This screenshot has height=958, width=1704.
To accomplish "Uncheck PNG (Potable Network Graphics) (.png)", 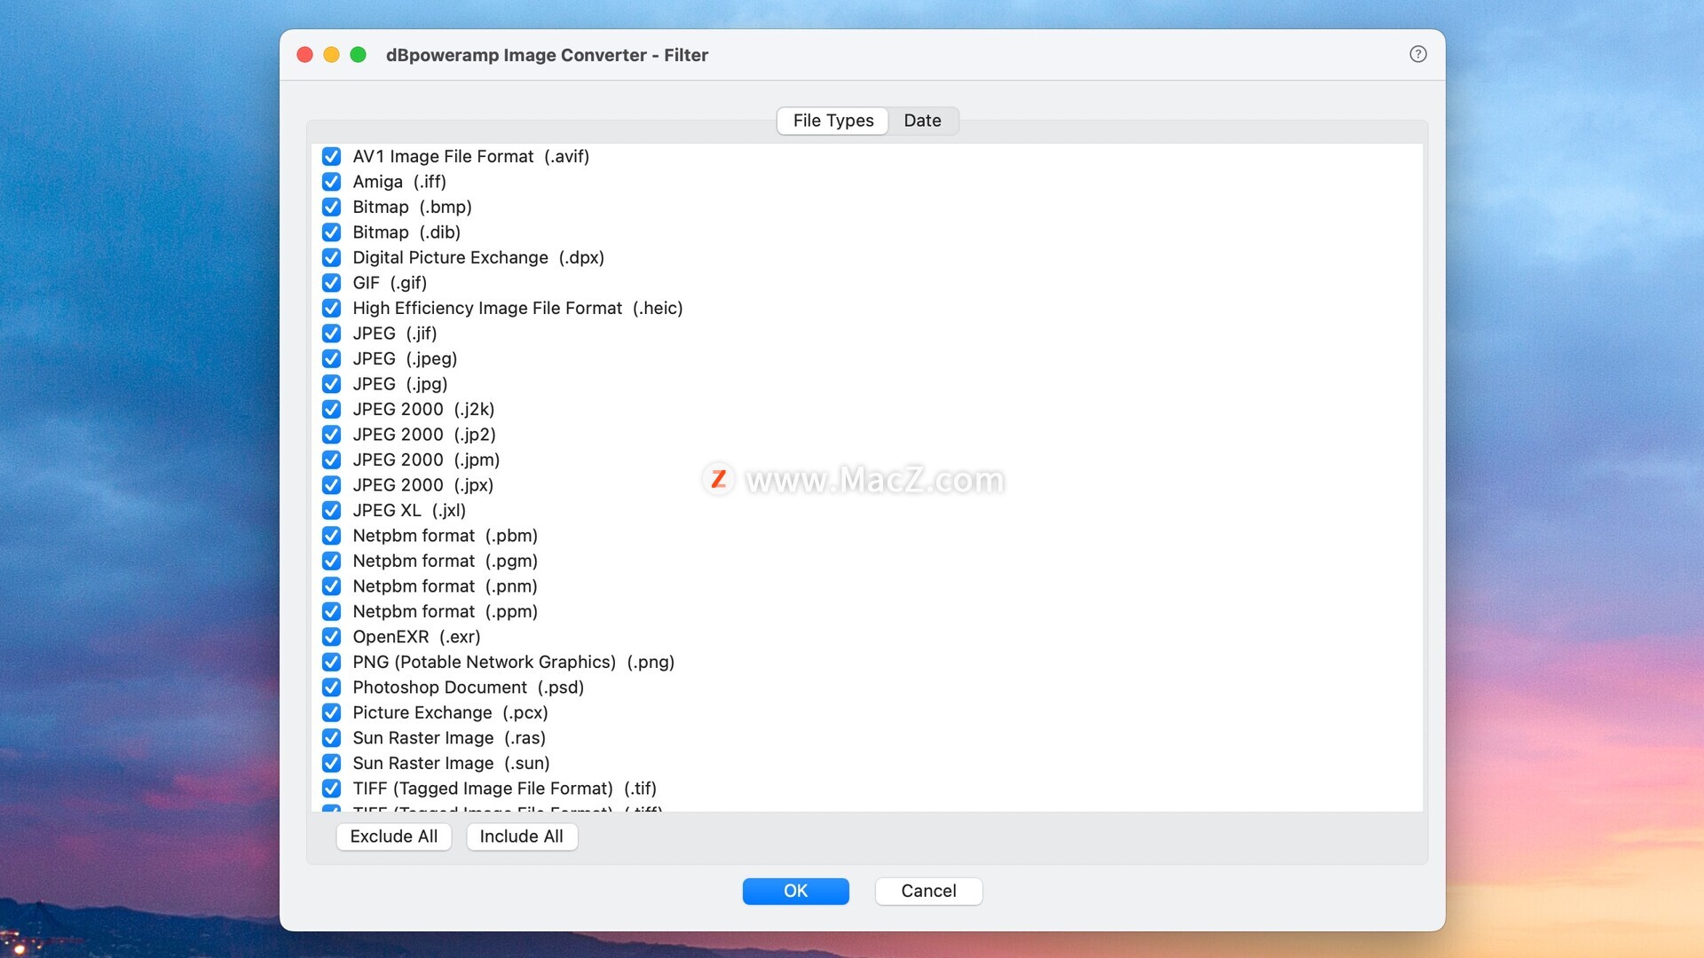I will [331, 662].
